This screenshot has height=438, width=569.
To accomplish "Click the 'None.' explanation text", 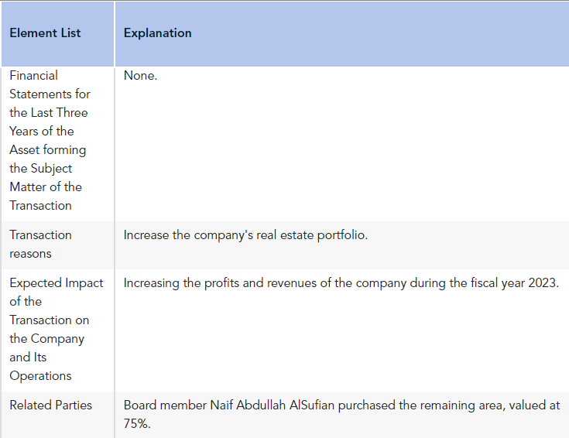I will 140,76.
